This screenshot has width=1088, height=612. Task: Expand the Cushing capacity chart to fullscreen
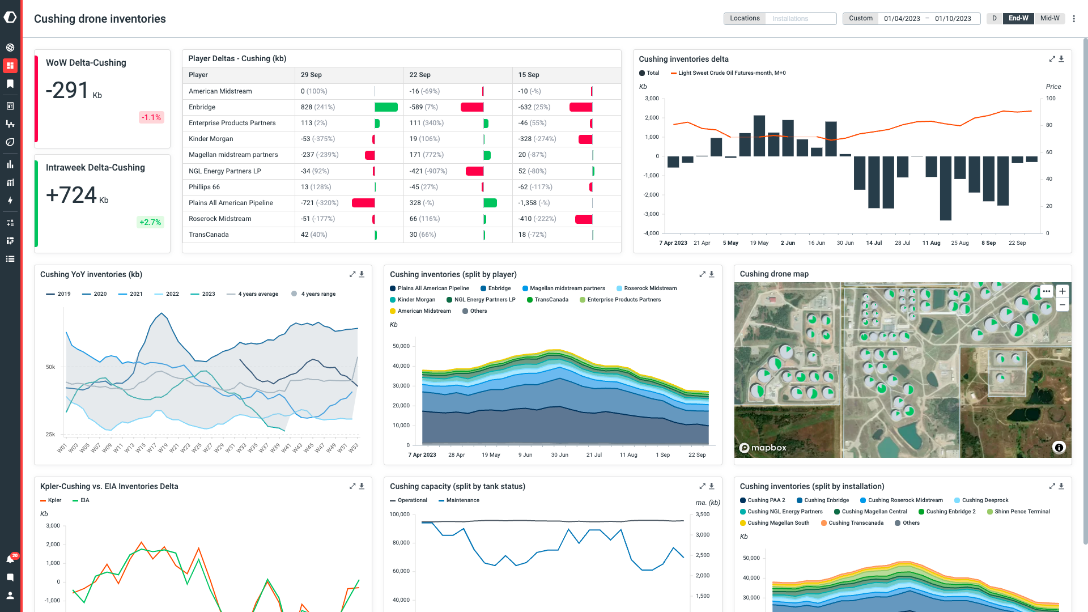click(x=702, y=486)
